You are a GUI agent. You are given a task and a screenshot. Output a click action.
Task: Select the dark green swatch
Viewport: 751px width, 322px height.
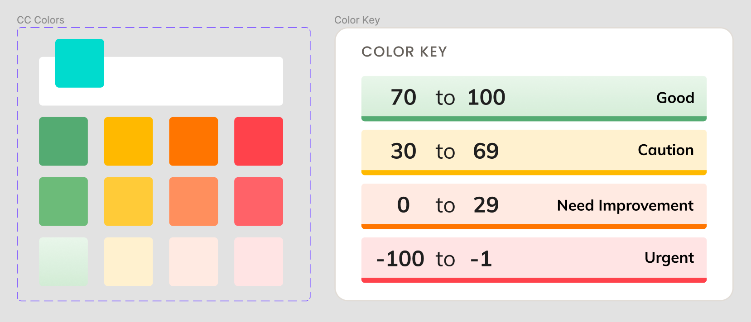(63, 142)
